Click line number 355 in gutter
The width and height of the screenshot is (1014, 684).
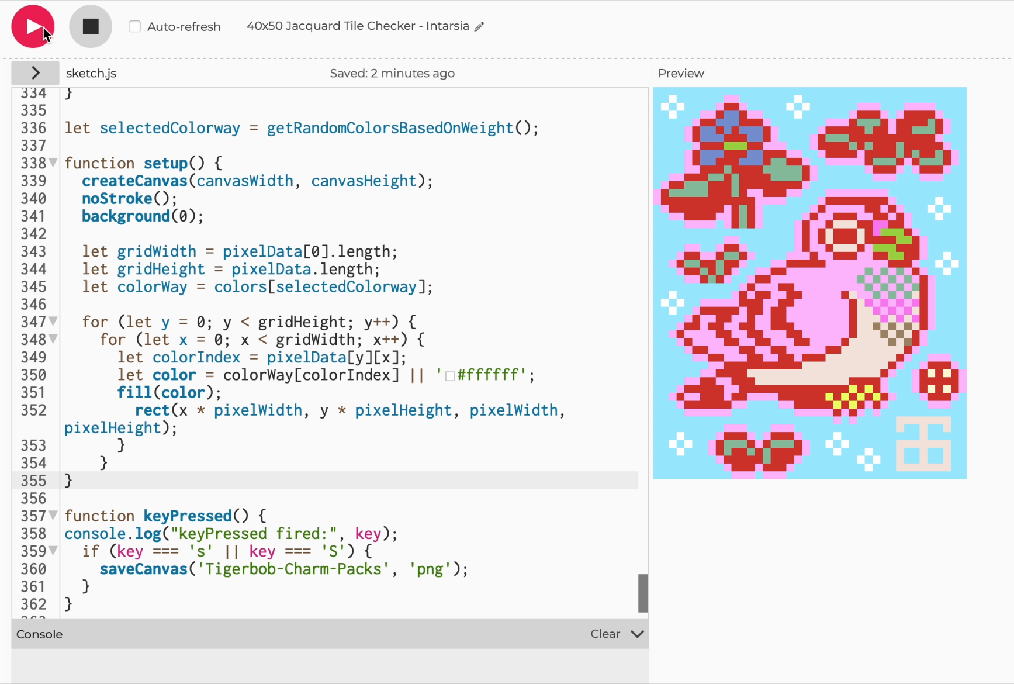point(33,481)
